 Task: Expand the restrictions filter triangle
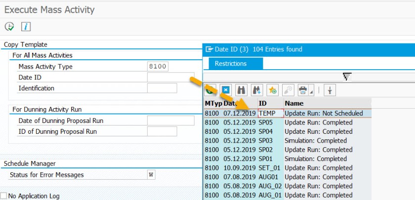click(x=347, y=76)
